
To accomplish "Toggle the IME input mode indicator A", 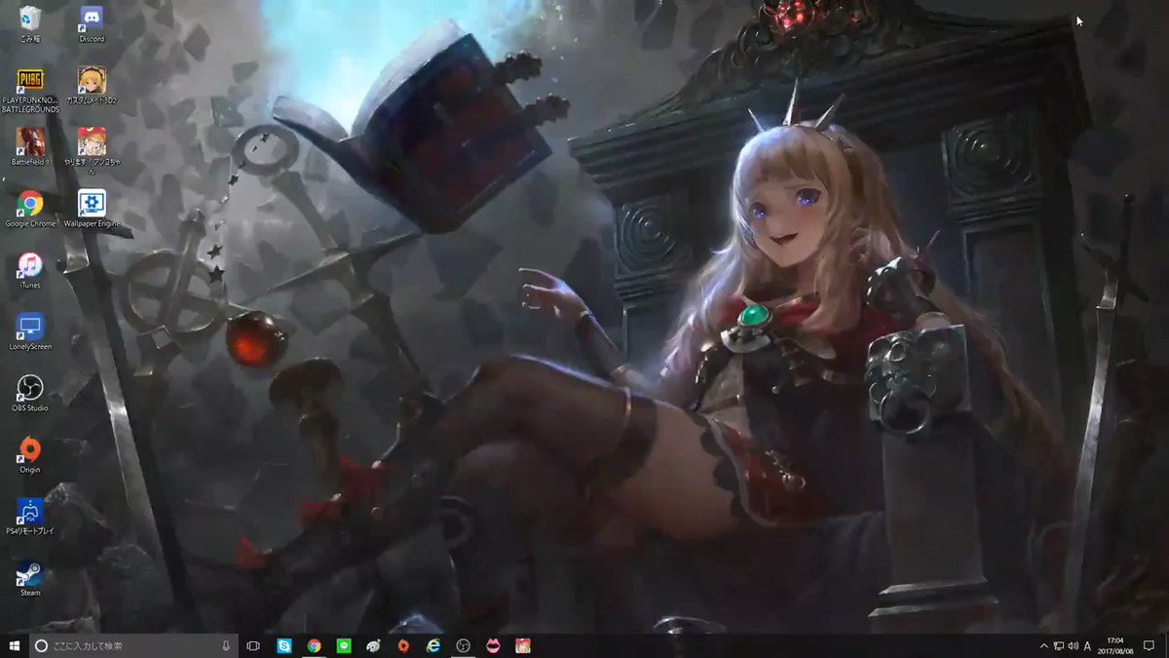I will coord(1087,645).
